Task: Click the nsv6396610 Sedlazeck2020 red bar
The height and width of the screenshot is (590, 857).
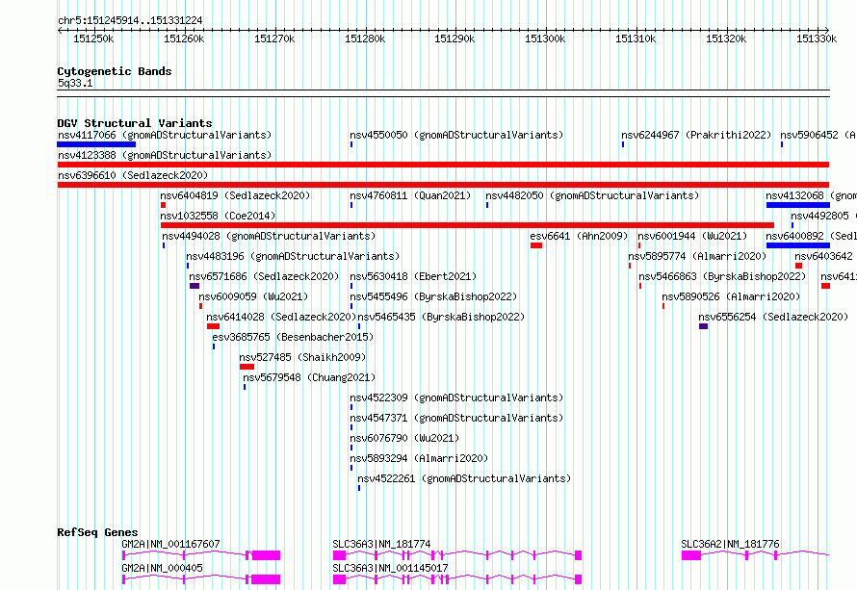Action: [443, 185]
